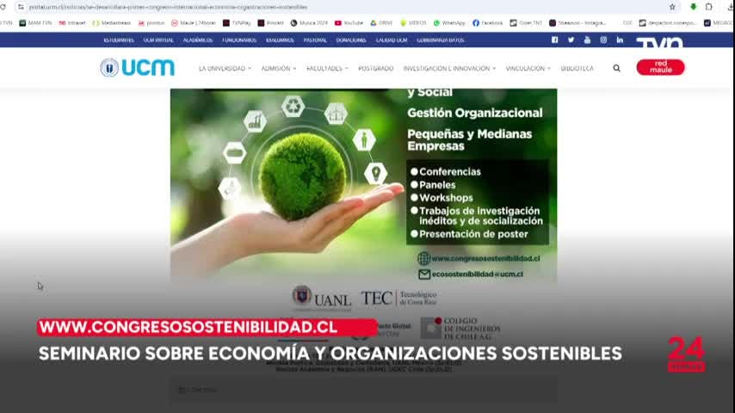Image resolution: width=735 pixels, height=413 pixels.
Task: Open the DRIVE bookmark
Action: (381, 23)
